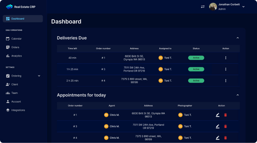Navigate to Team settings
The height and width of the screenshot is (143, 257).
[x=15, y=93]
